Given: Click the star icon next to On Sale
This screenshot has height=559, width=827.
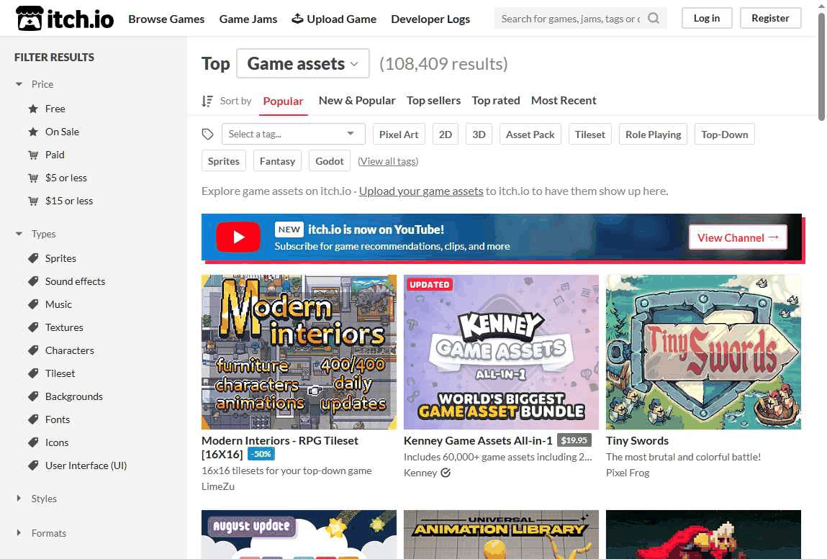Looking at the screenshot, I should (x=33, y=132).
